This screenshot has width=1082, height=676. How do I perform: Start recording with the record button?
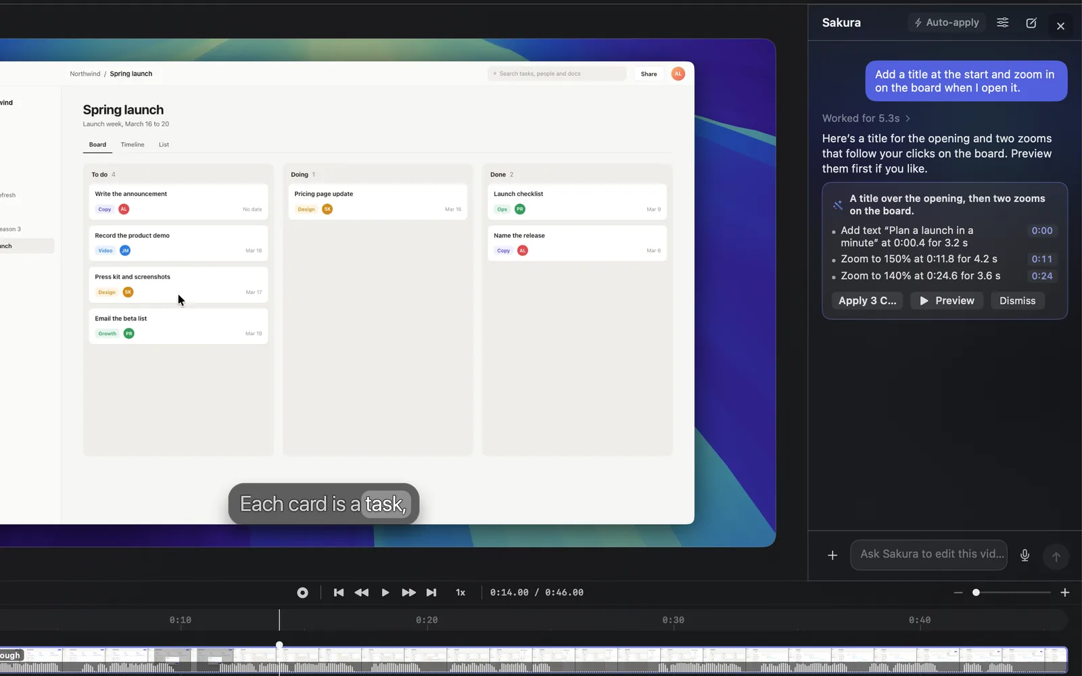coord(302,593)
